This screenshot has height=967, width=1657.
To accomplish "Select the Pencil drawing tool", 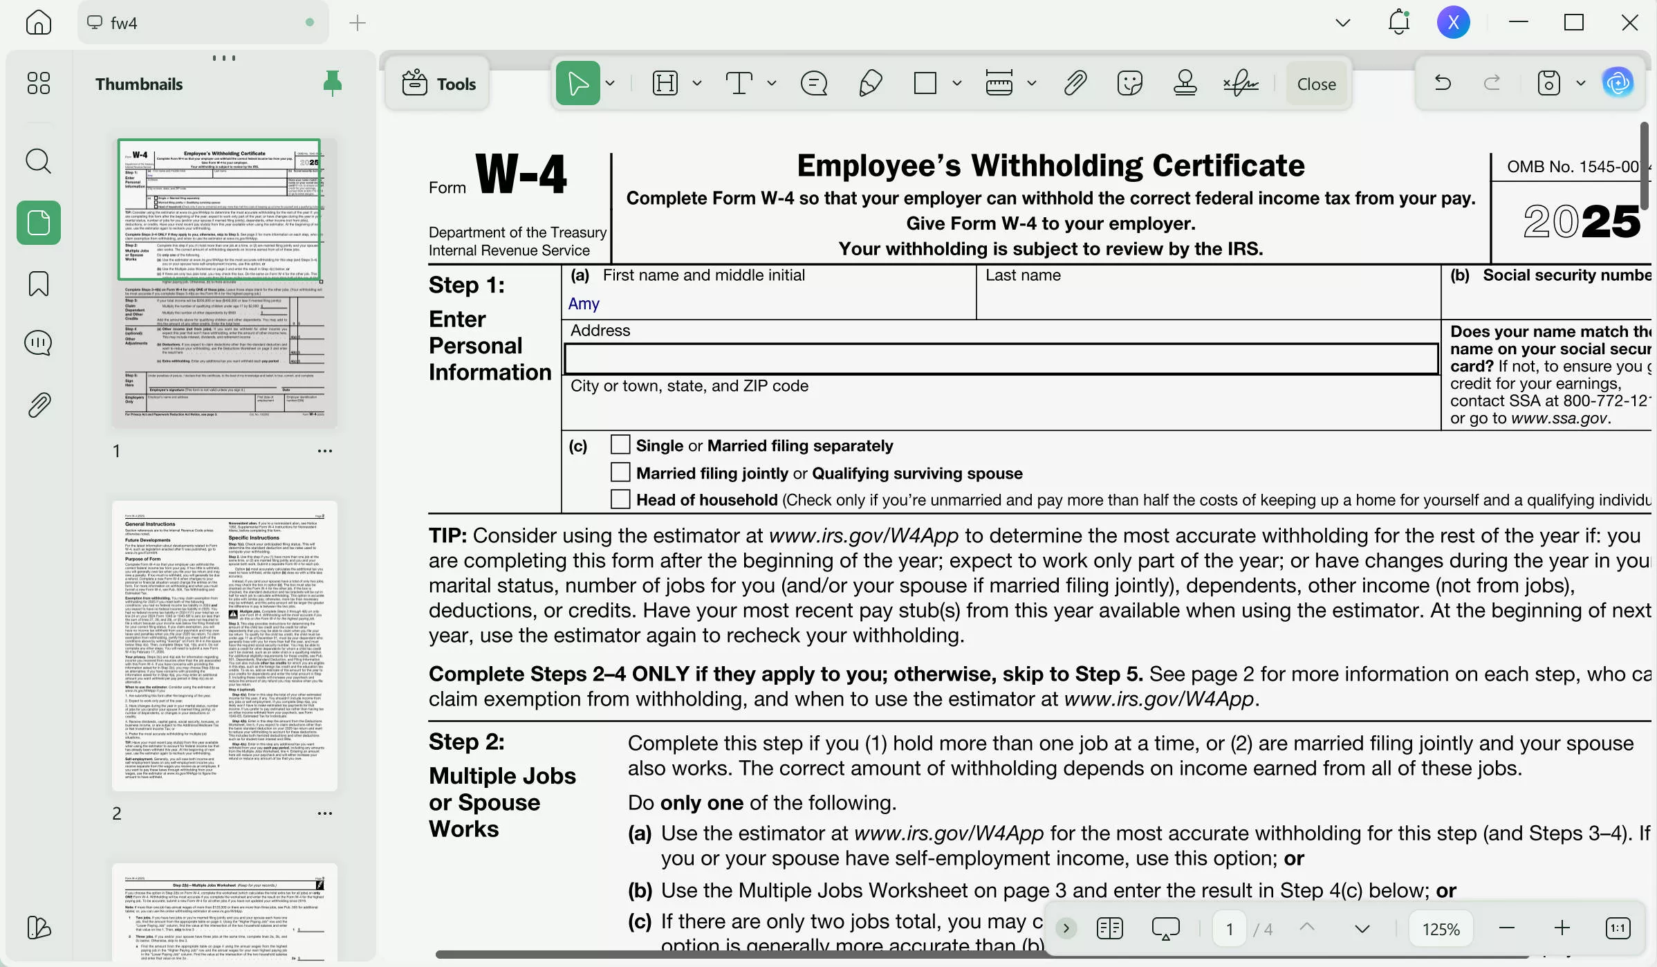I will click(x=870, y=82).
